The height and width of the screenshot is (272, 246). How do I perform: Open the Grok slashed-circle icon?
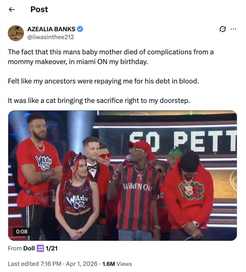click(222, 29)
